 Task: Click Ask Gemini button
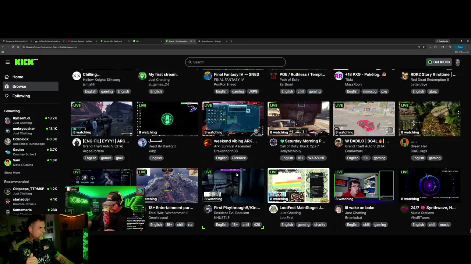pyautogui.click(x=442, y=41)
